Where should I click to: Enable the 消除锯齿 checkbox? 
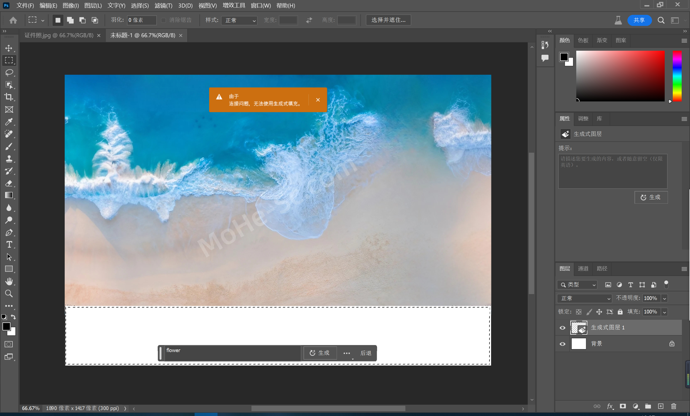point(164,20)
